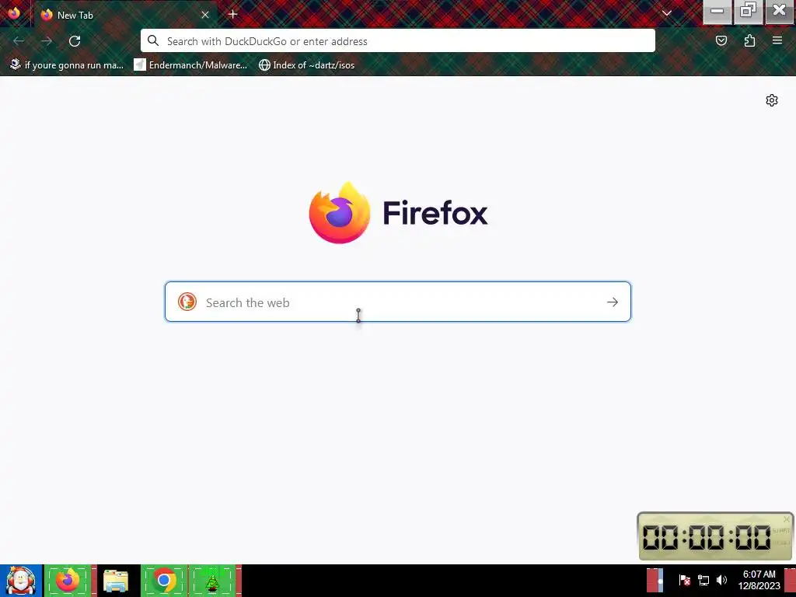Minimize the Firefox window
Viewport: 796px width, 597px height.
click(x=717, y=12)
